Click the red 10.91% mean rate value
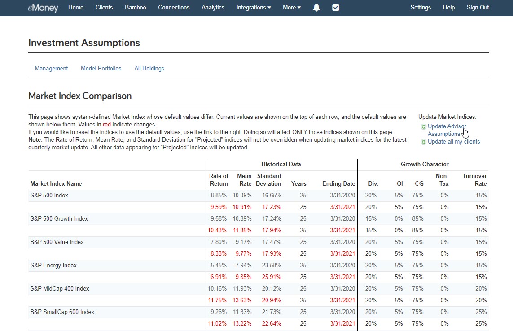 point(242,207)
